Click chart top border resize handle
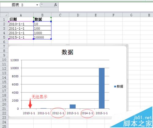Viewport: 153px width, 128px height. click(x=68, y=45)
